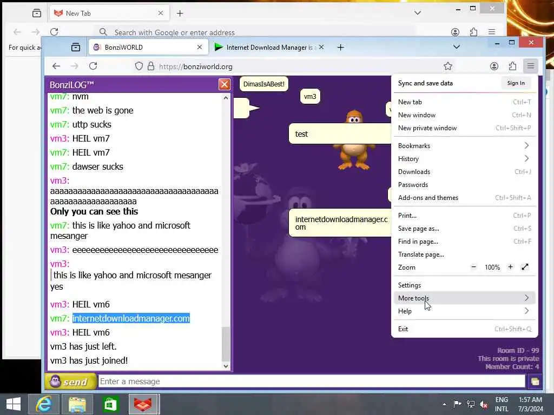Viewport: 554px width, 415px height.
Task: Click the tracking protection shield icon
Action: [139, 66]
